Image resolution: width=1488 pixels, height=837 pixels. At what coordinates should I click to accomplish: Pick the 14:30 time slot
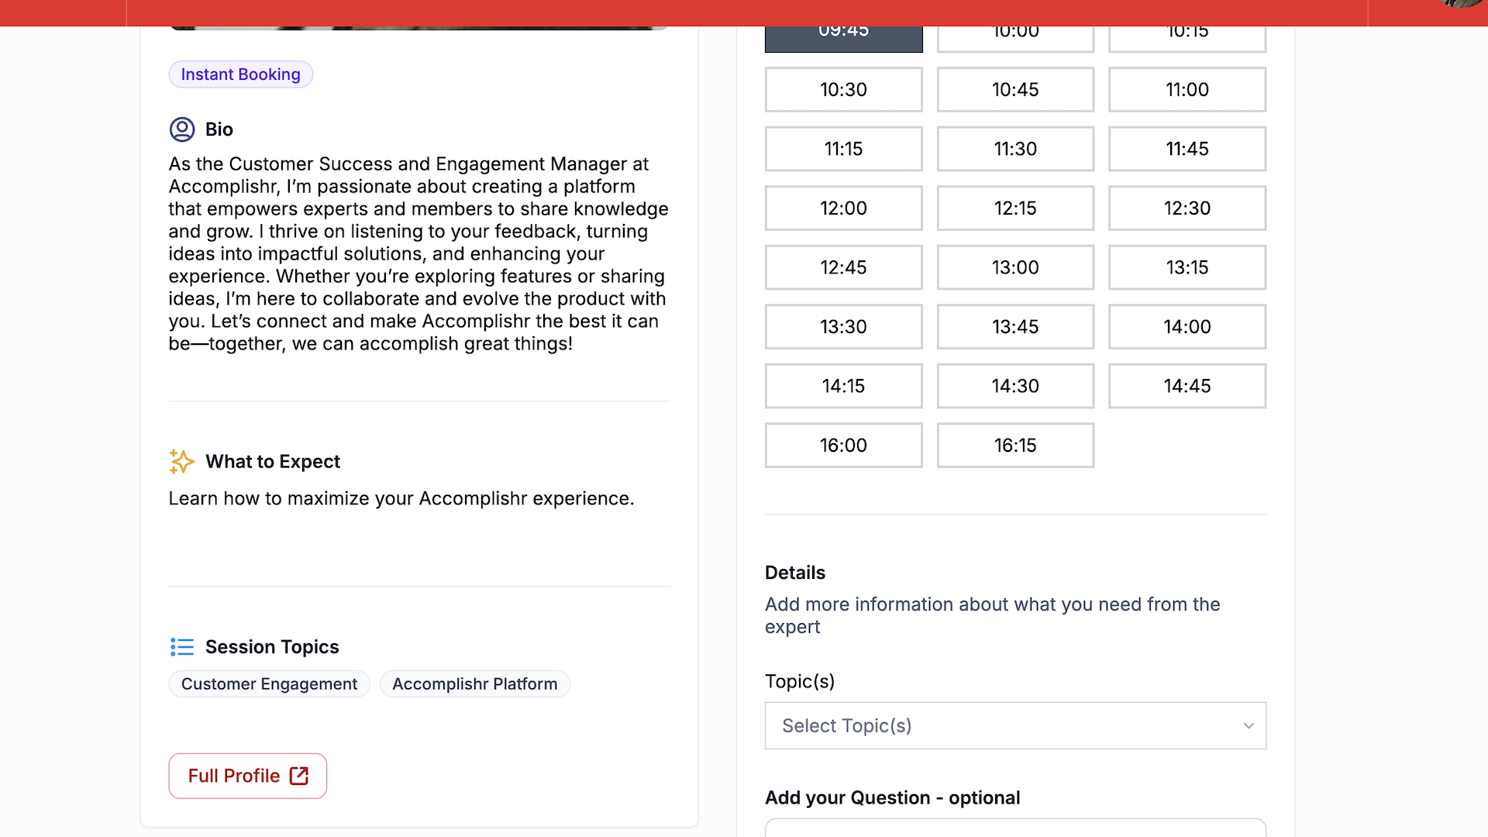tap(1015, 386)
